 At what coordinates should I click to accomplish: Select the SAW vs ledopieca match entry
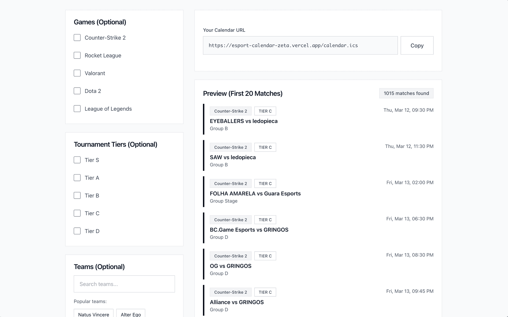tap(233, 157)
